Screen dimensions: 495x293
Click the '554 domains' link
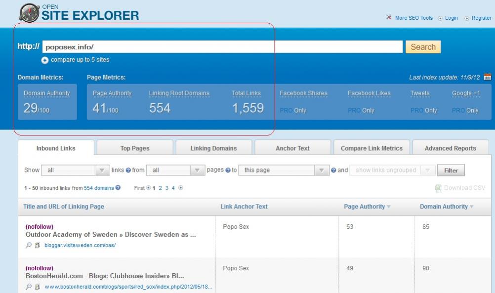coord(99,188)
